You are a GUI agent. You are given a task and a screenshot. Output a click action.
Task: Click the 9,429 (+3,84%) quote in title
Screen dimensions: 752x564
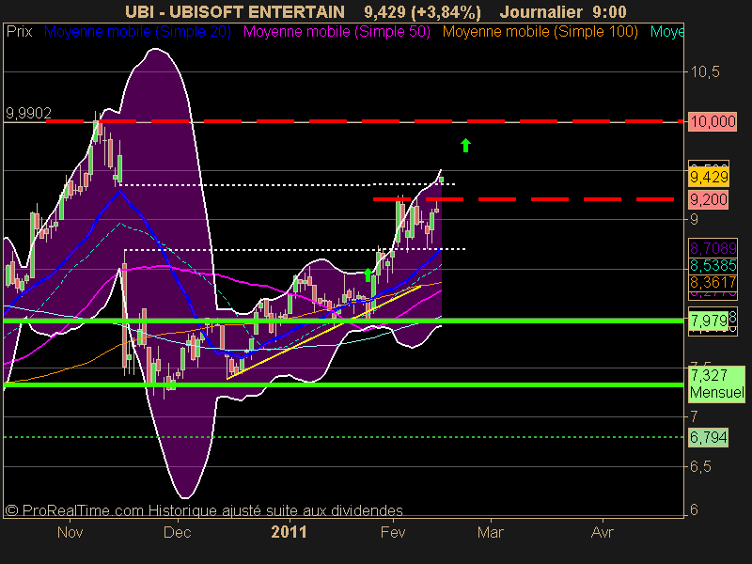(x=422, y=11)
